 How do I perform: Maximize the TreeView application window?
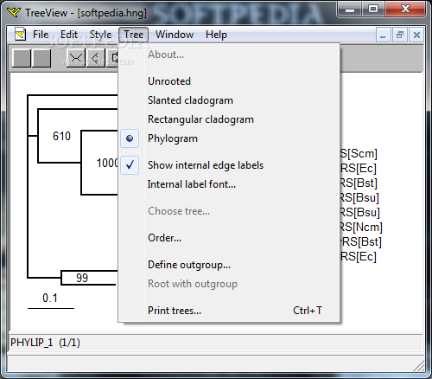coord(373,10)
